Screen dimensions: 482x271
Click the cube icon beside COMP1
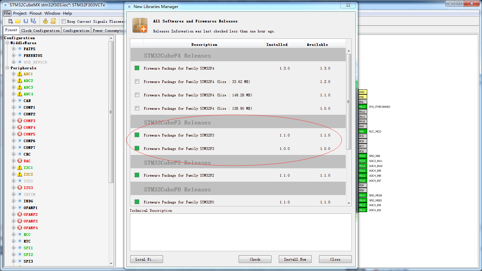click(x=20, y=107)
